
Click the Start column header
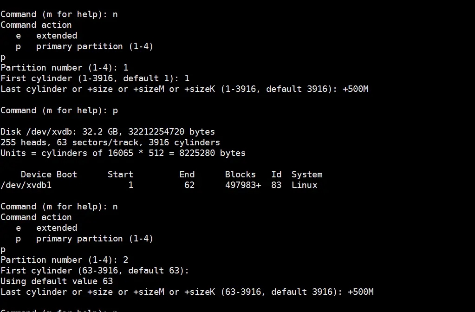coord(120,175)
